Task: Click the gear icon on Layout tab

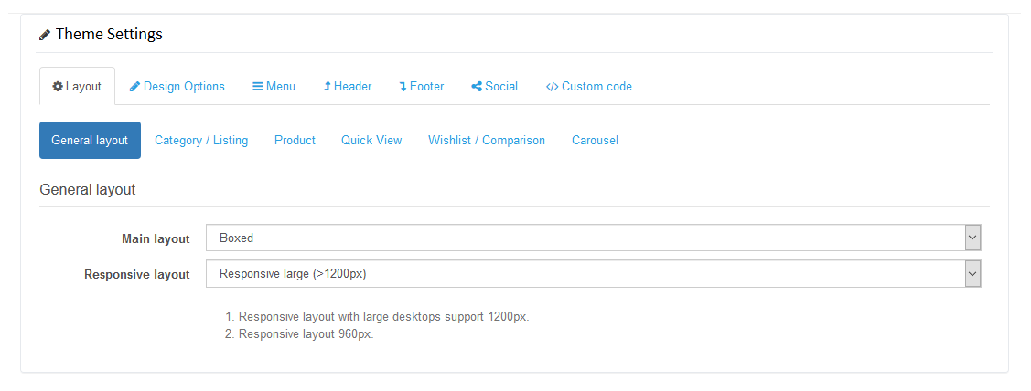Action: [58, 87]
